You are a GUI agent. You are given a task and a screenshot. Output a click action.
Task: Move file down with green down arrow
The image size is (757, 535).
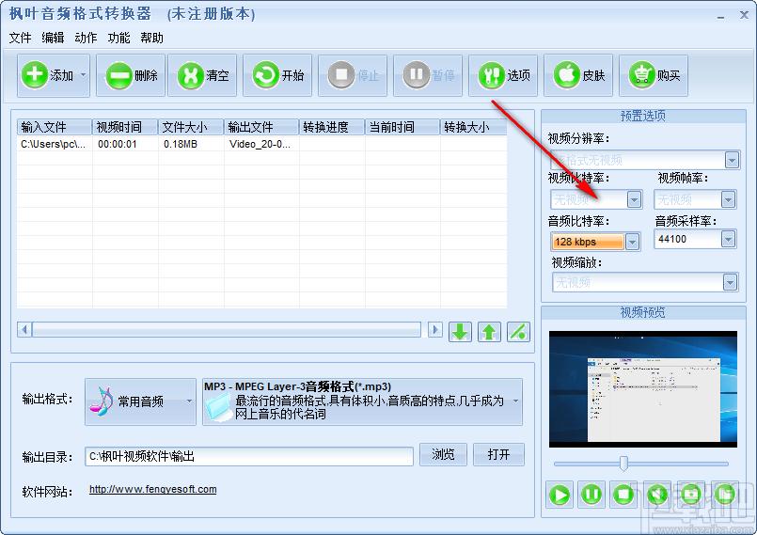pos(460,332)
